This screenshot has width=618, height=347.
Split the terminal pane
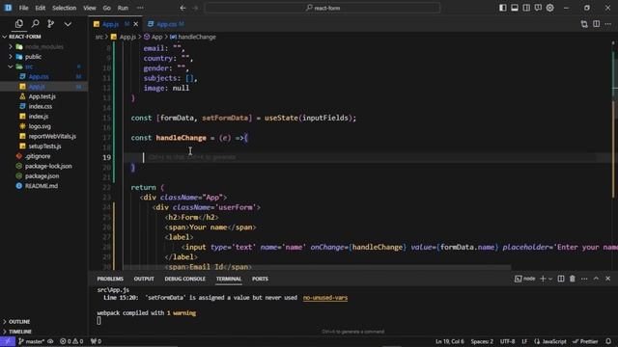pos(561,279)
